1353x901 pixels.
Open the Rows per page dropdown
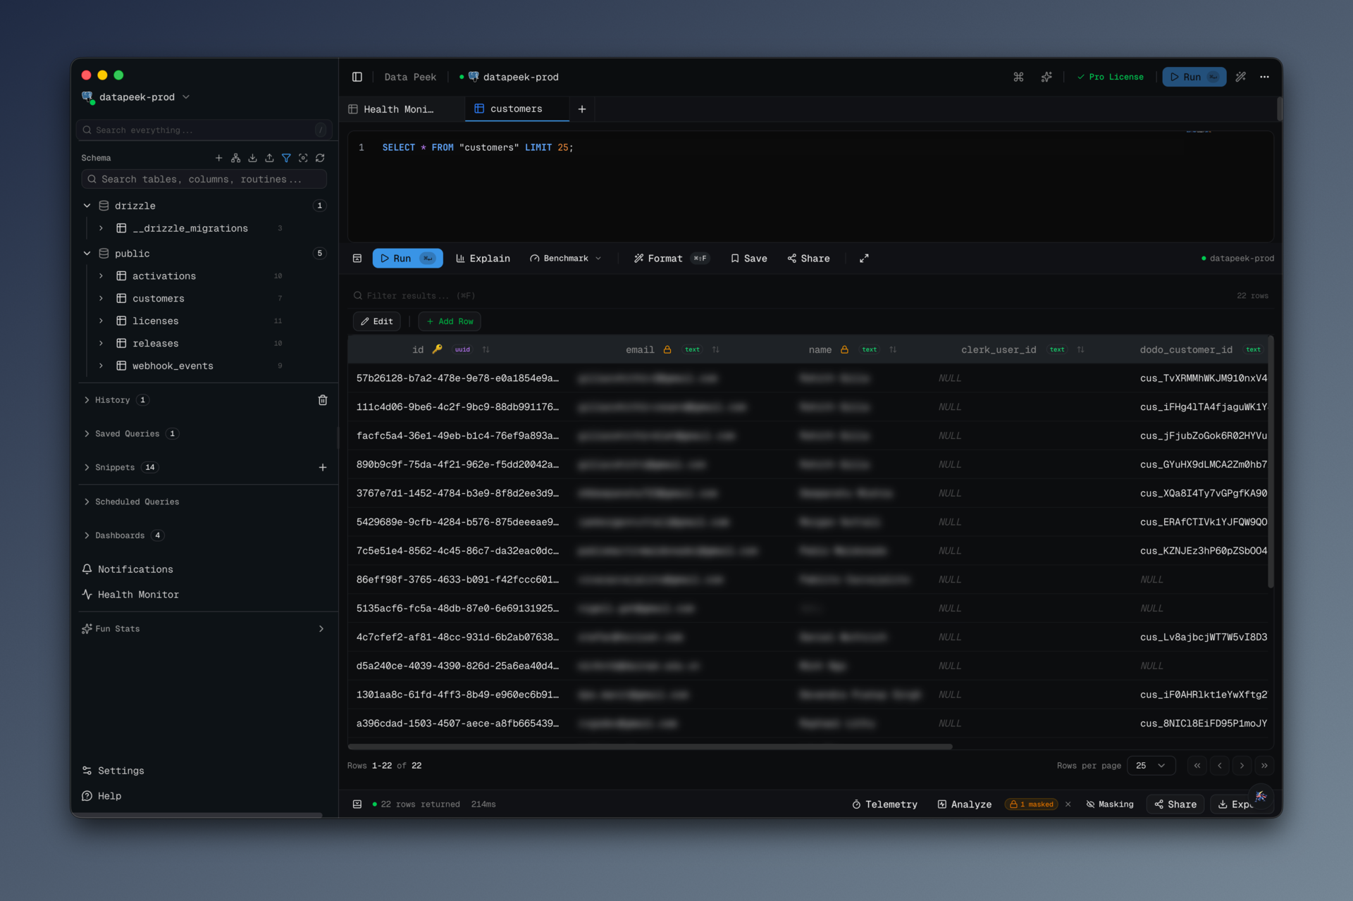click(x=1150, y=766)
